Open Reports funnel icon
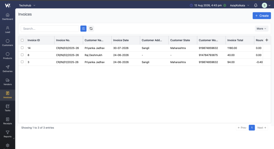The height and width of the screenshot is (149, 274). click(7, 132)
